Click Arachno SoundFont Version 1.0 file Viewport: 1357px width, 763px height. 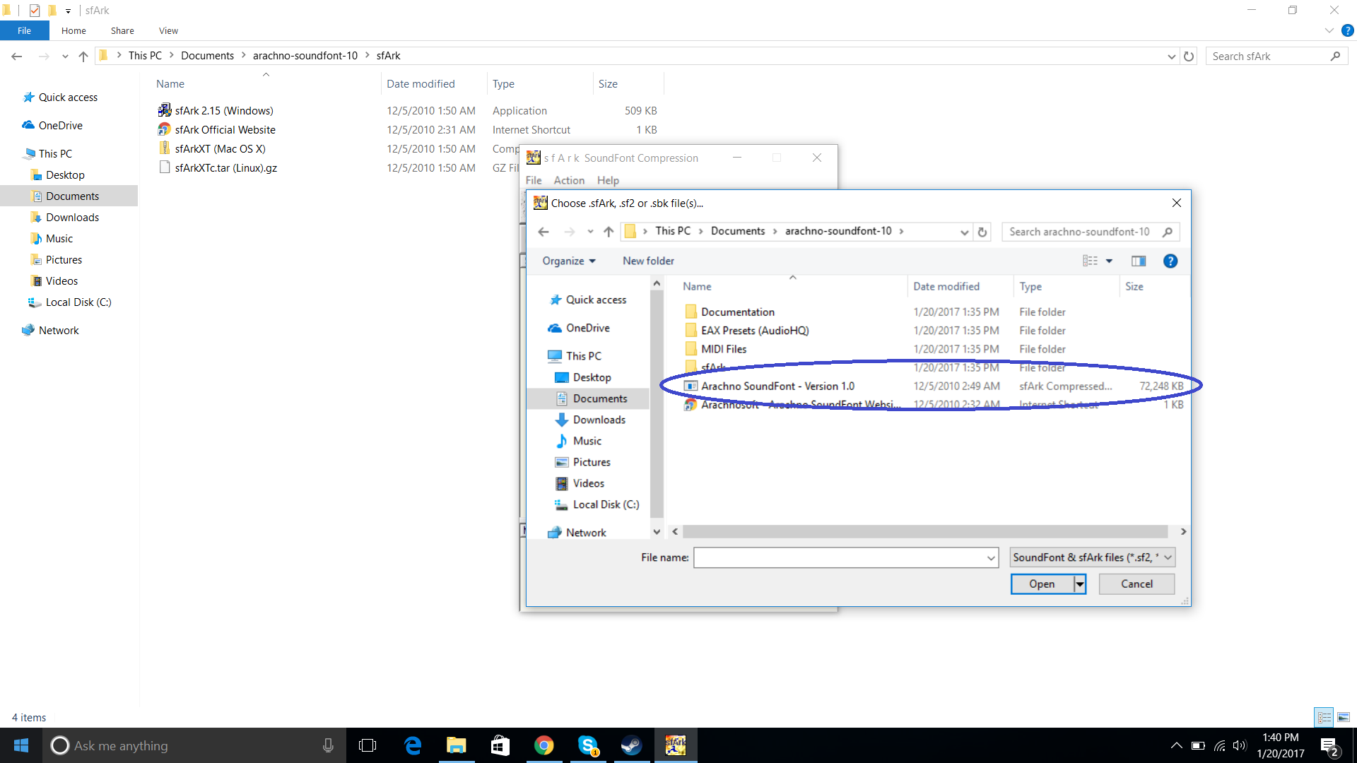777,386
